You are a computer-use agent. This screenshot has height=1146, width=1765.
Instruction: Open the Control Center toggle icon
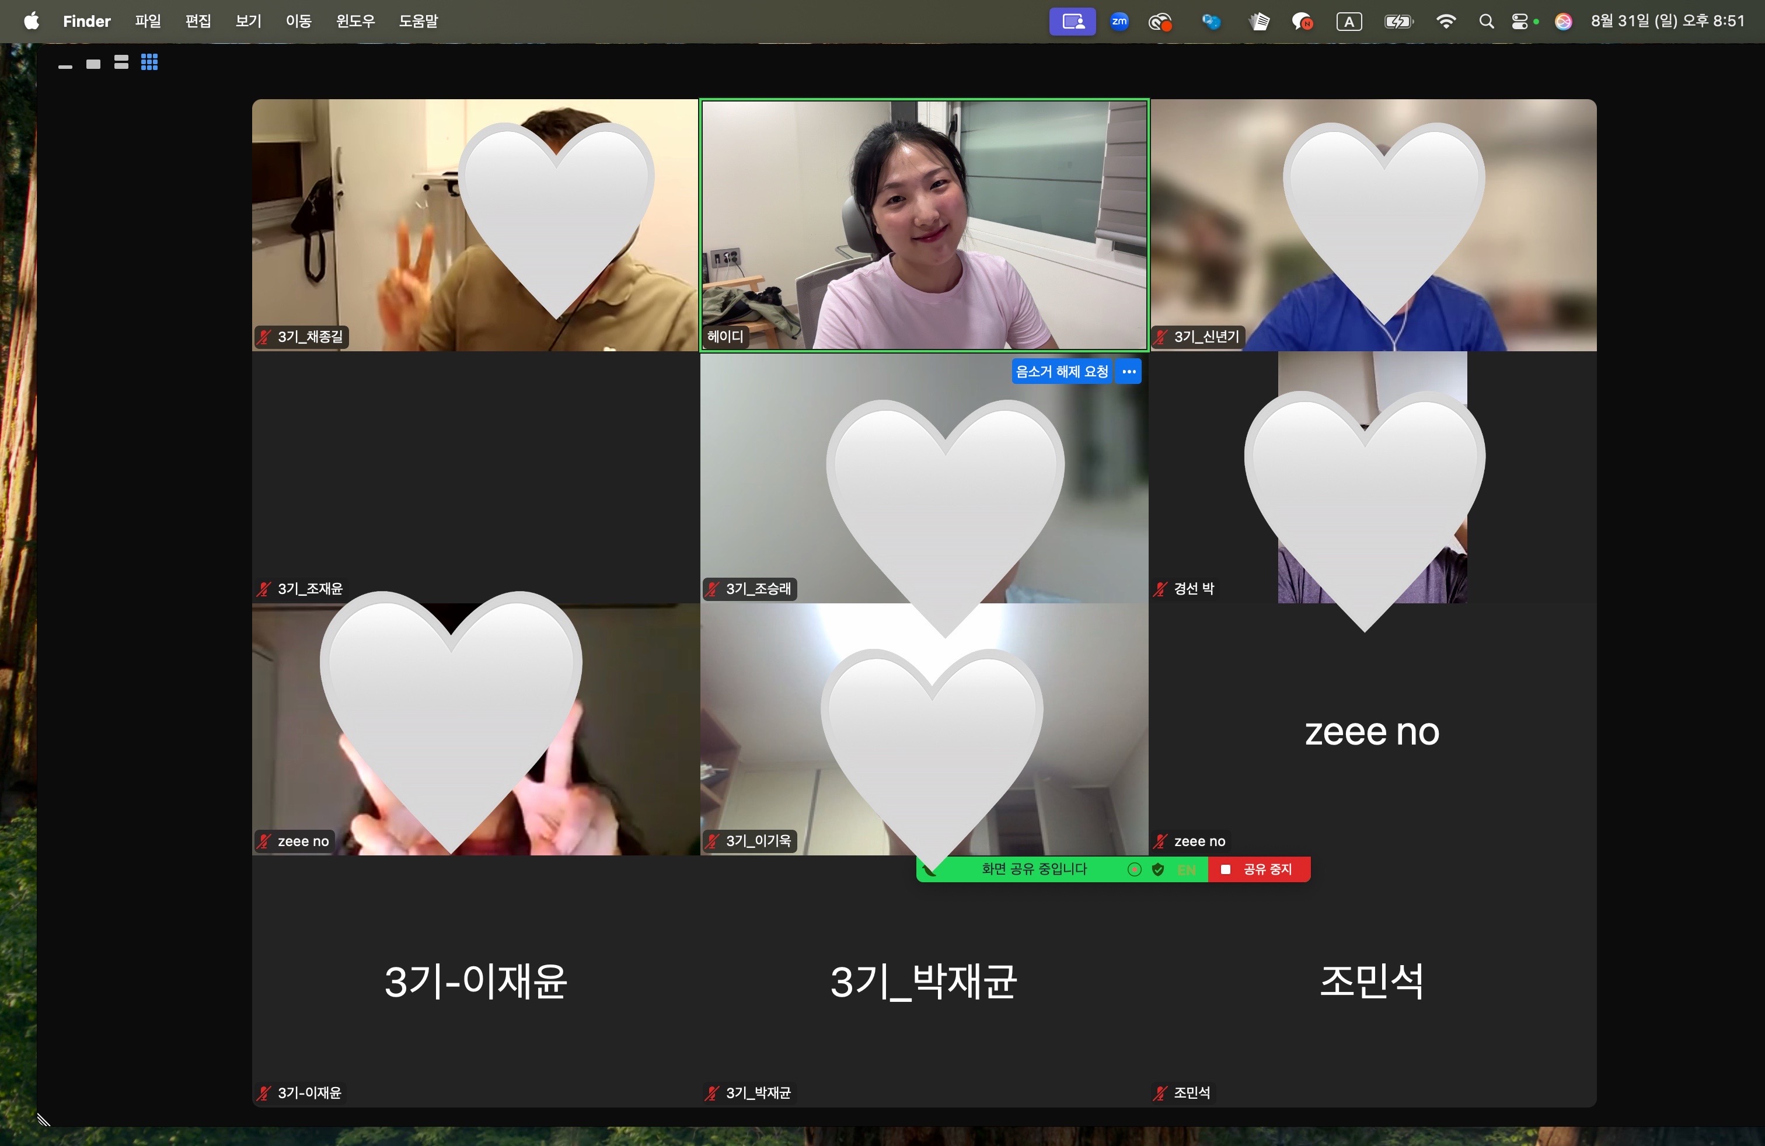tap(1519, 22)
